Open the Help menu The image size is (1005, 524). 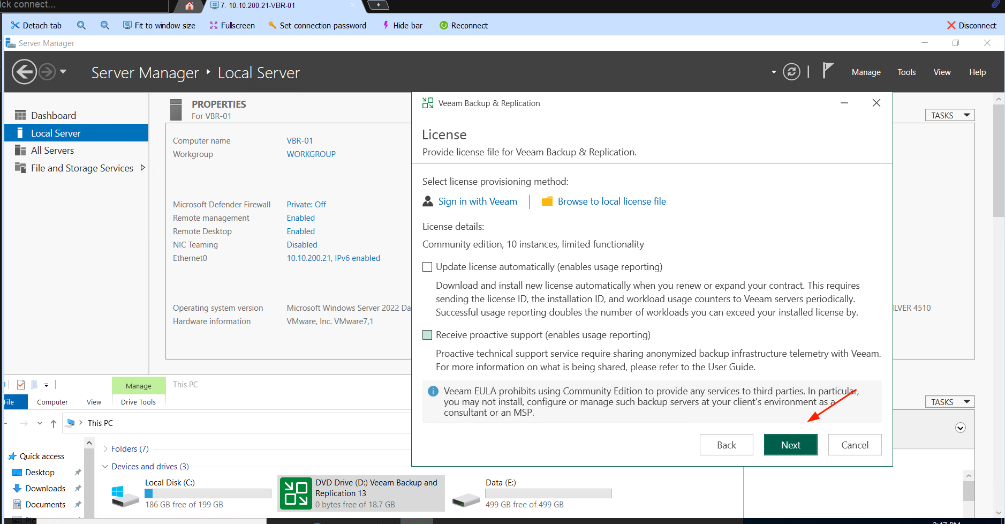click(977, 72)
